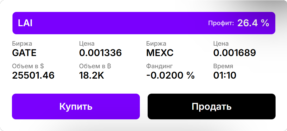Open the GATE exchange name
The height and width of the screenshot is (131, 287).
[24, 53]
